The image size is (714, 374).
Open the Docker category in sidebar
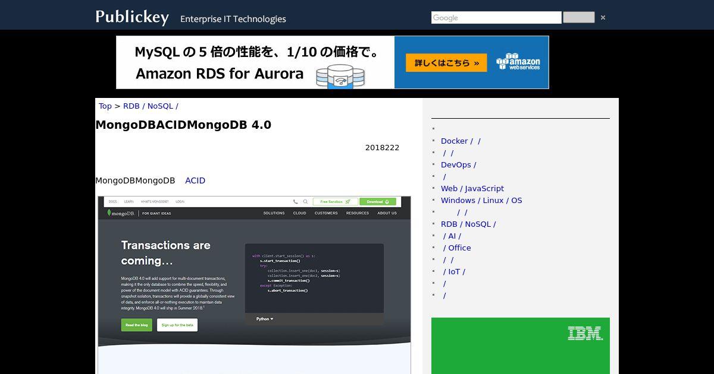tap(461, 141)
